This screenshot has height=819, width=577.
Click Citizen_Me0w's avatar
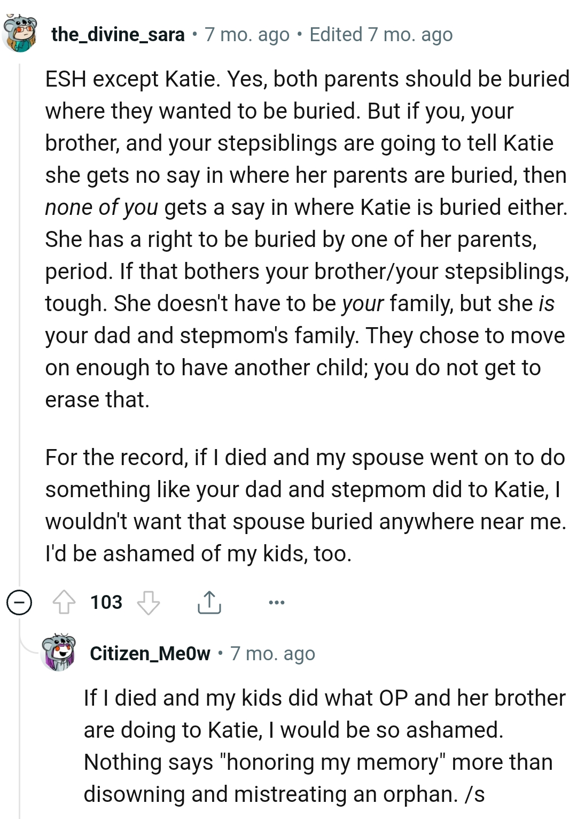59,653
